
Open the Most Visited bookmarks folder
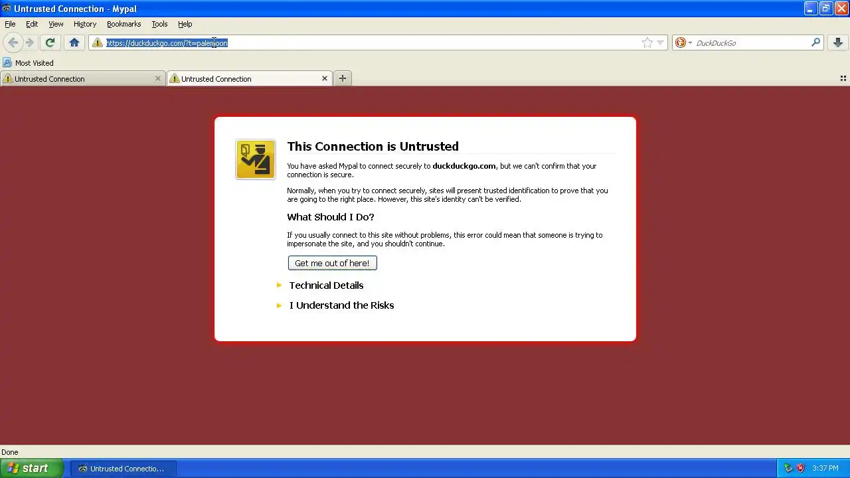coord(28,63)
